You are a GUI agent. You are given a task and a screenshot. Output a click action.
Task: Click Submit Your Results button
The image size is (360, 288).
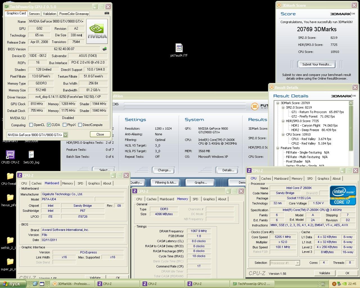(x=317, y=64)
